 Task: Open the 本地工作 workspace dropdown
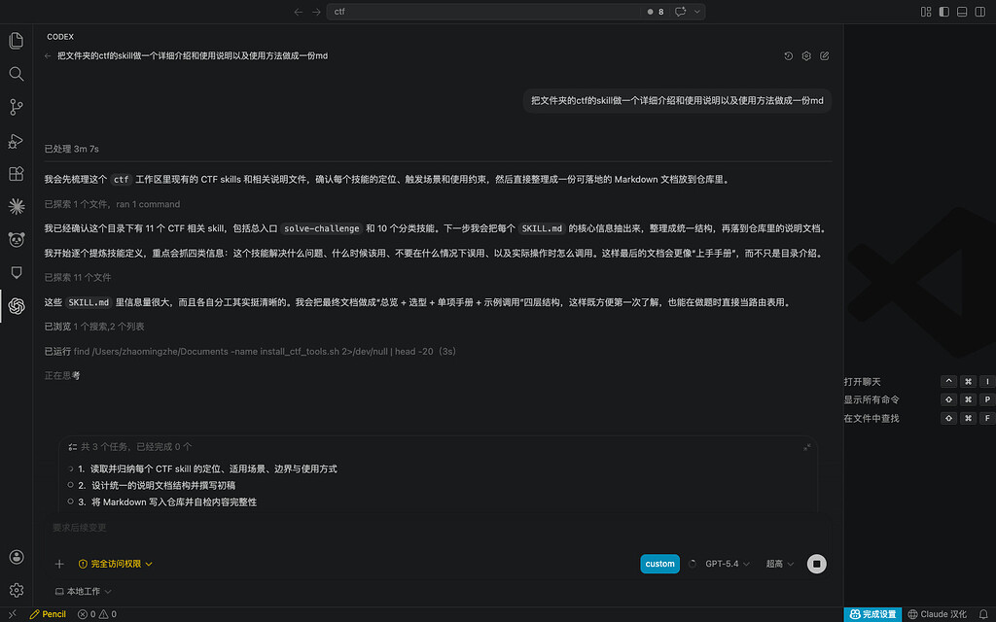84,592
